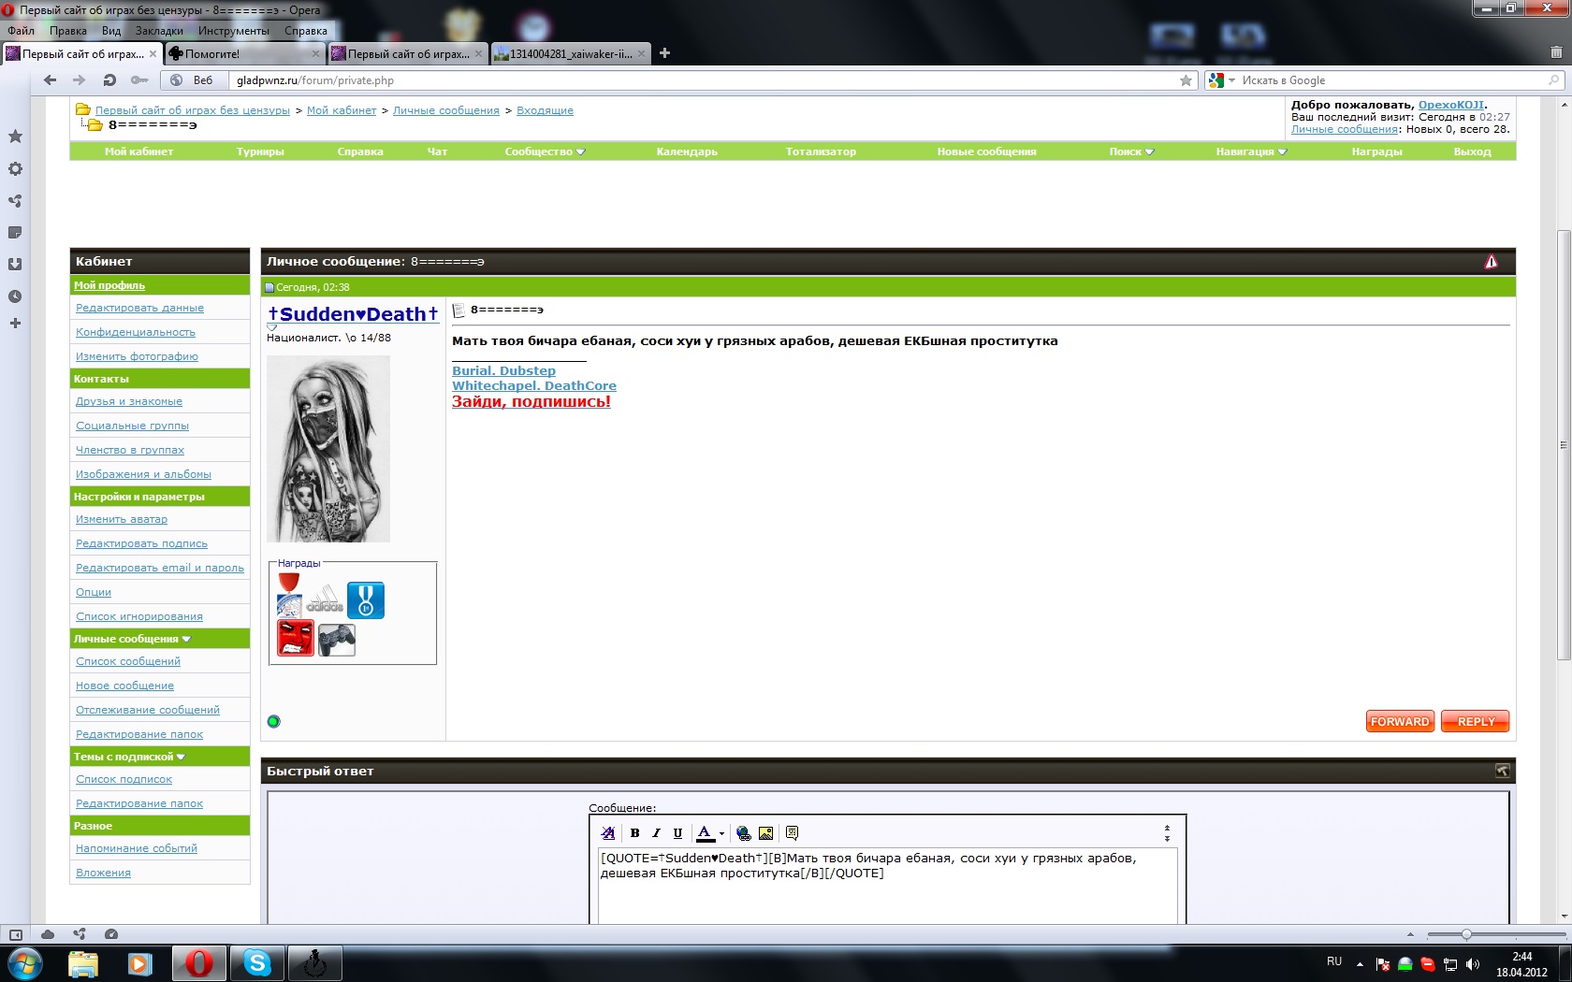
Task: Click the insert image icon in the editor
Action: click(766, 833)
